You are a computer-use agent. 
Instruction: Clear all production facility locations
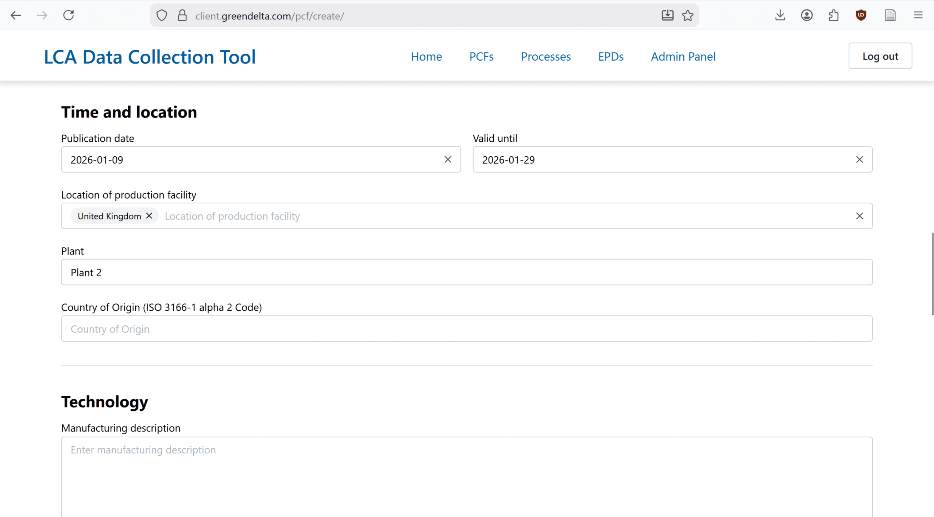pyautogui.click(x=859, y=216)
